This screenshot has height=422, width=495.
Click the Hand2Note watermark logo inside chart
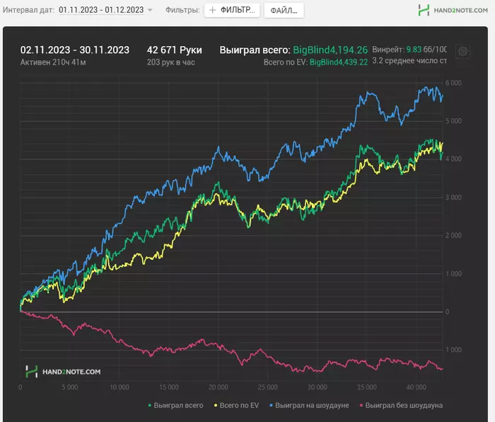(x=63, y=371)
